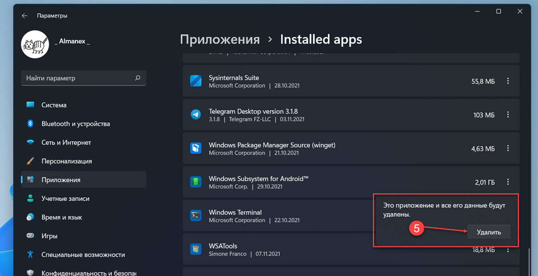Click Приложения in the breadcrumb
Image resolution: width=538 pixels, height=276 pixels.
tap(220, 39)
